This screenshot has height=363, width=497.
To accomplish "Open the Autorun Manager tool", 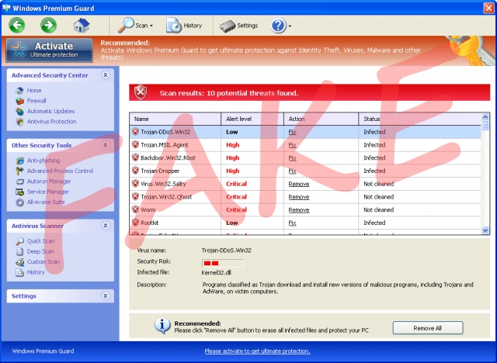I will 49,181.
